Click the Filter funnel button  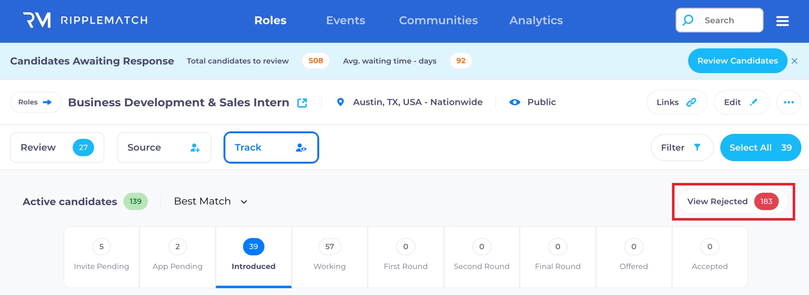click(x=681, y=147)
